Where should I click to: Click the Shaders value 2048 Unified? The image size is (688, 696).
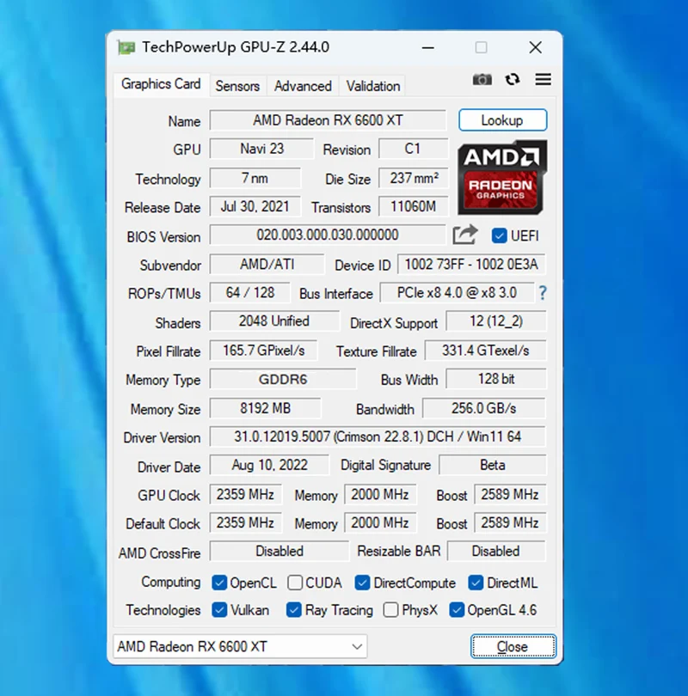point(274,321)
